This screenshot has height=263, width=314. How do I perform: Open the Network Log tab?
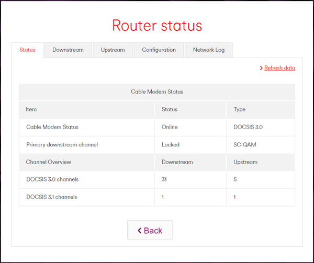tap(208, 50)
